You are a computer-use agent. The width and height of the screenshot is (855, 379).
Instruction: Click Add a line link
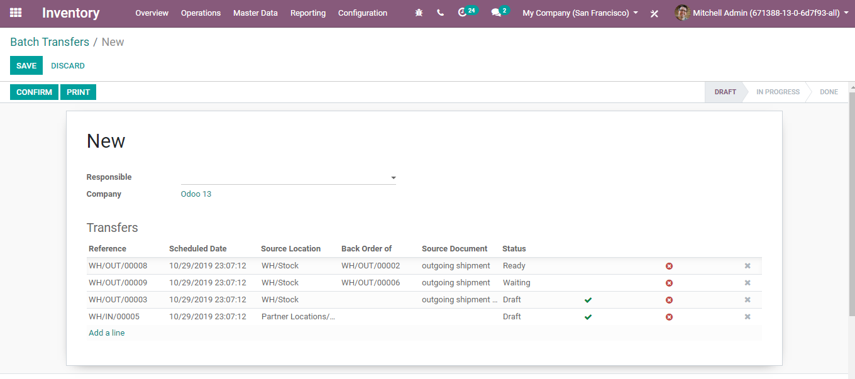107,333
